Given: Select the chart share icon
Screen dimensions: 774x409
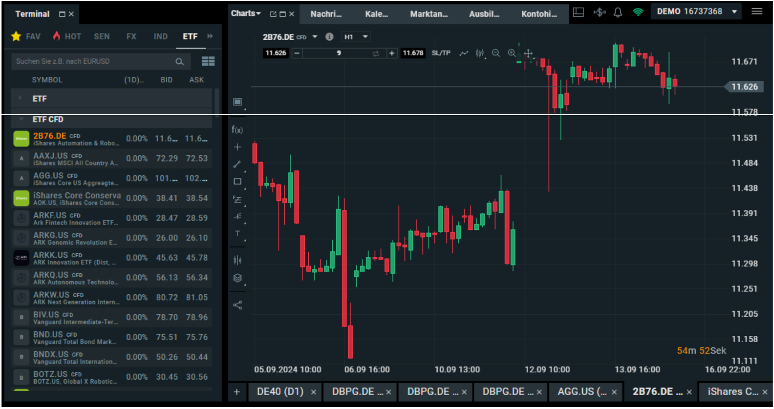Looking at the screenshot, I should click(x=237, y=305).
